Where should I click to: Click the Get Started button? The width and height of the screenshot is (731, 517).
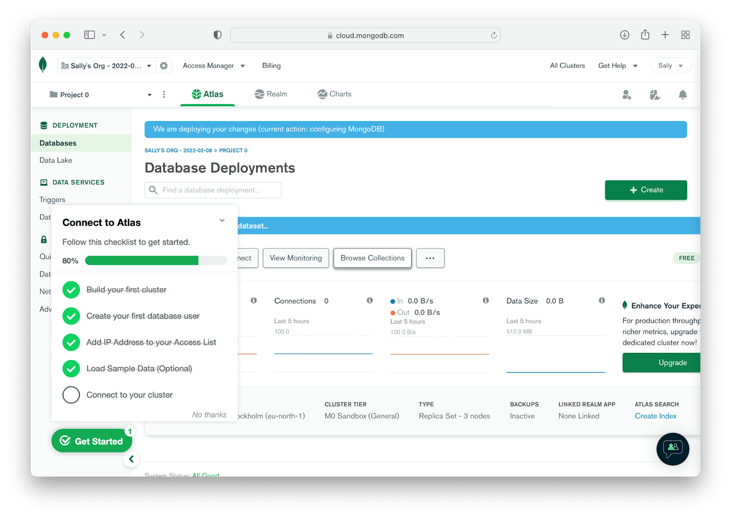point(92,441)
